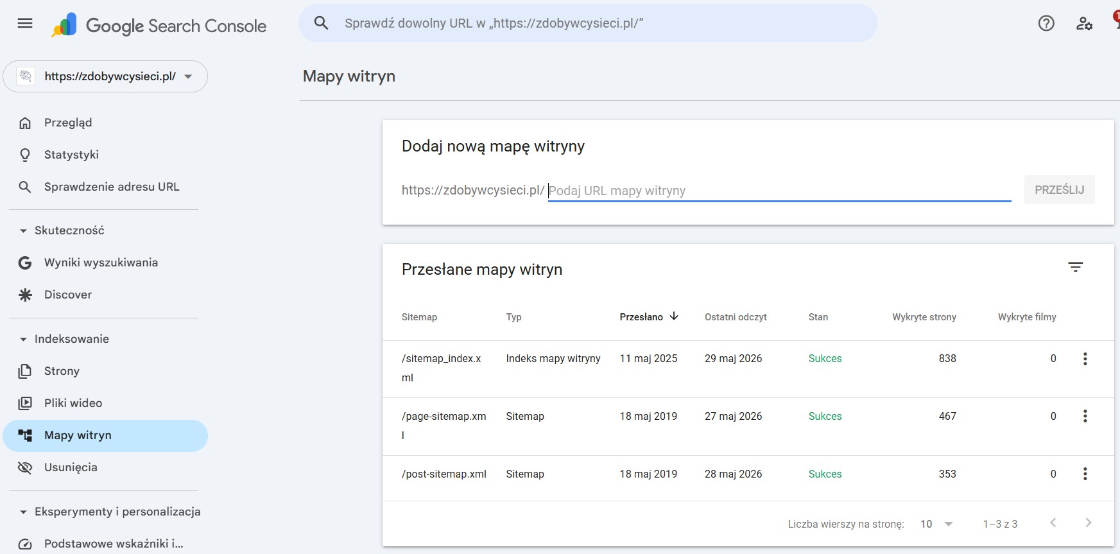Open Usunięcia in the sidebar

[x=105, y=467]
